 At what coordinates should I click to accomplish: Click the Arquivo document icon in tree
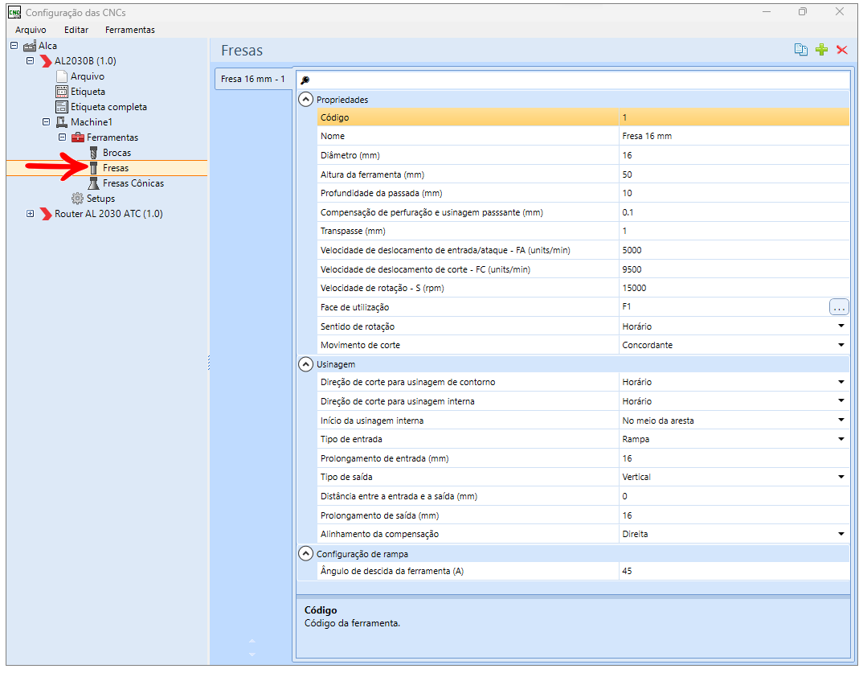(x=62, y=76)
